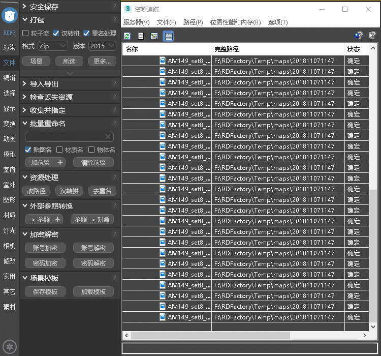Click the 场景 pack button
381x356 pixels.
36,62
